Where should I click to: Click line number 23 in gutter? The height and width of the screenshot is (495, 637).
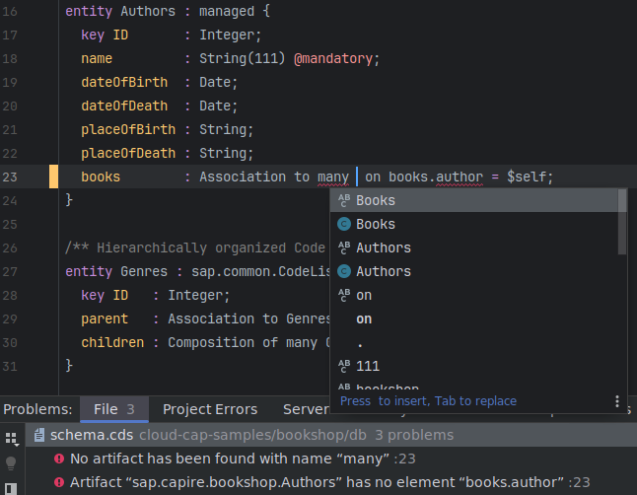coord(10,177)
